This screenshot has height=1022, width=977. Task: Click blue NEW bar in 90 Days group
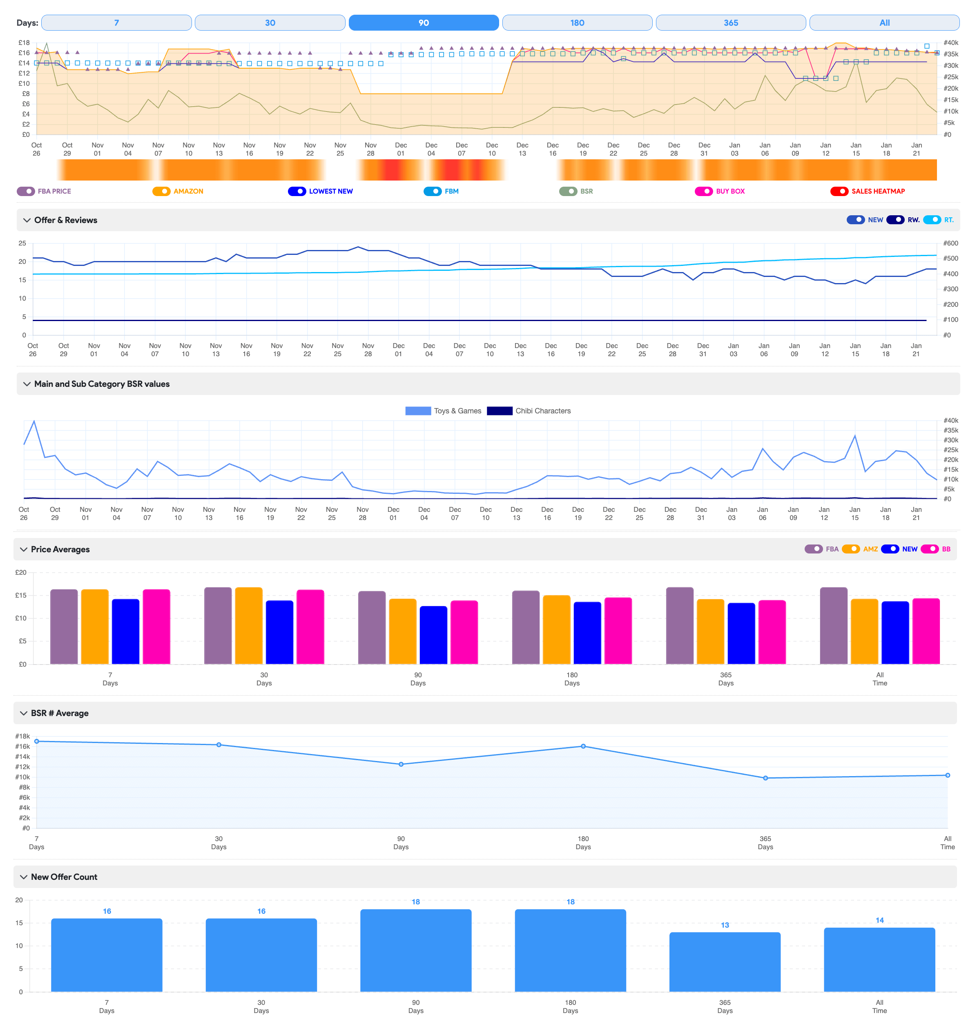[x=433, y=635]
